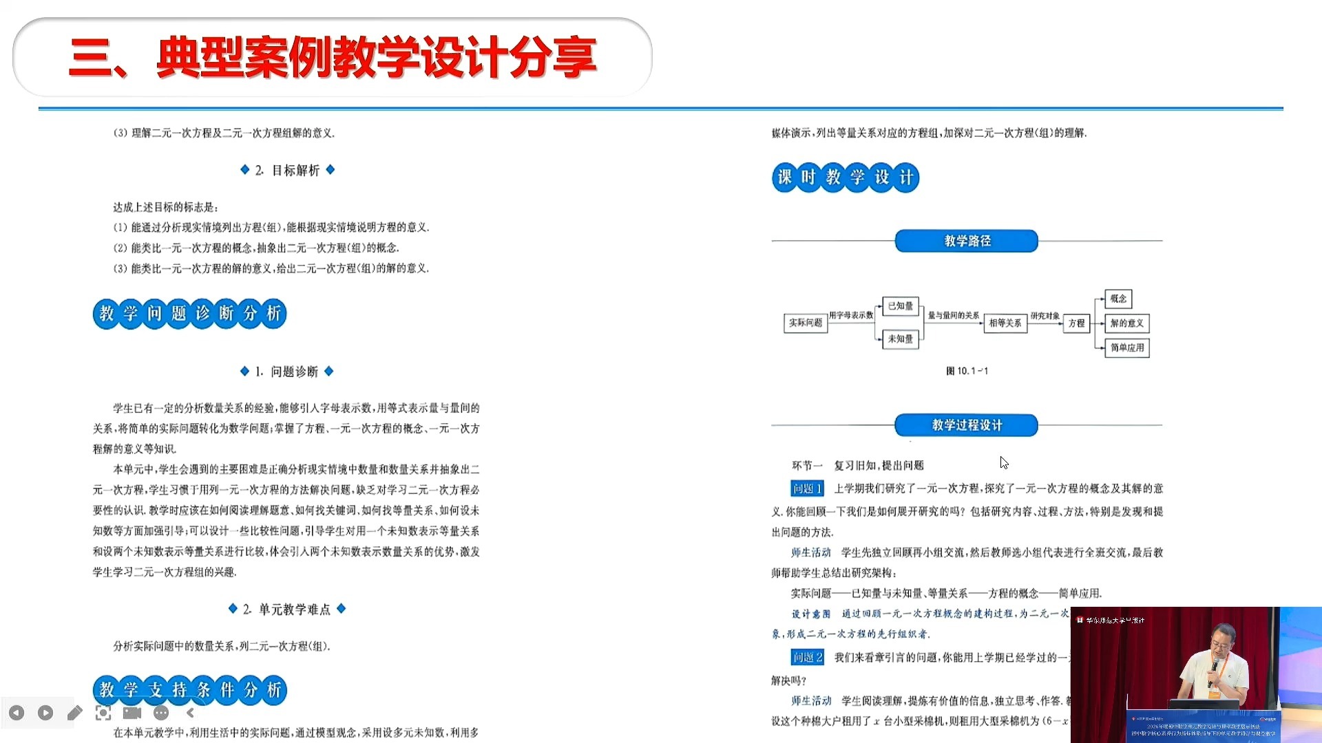The width and height of the screenshot is (1322, 743).
Task: Click the line 分析实际问题中的数量关系,列二元一次方程(组).
Action: tap(222, 647)
